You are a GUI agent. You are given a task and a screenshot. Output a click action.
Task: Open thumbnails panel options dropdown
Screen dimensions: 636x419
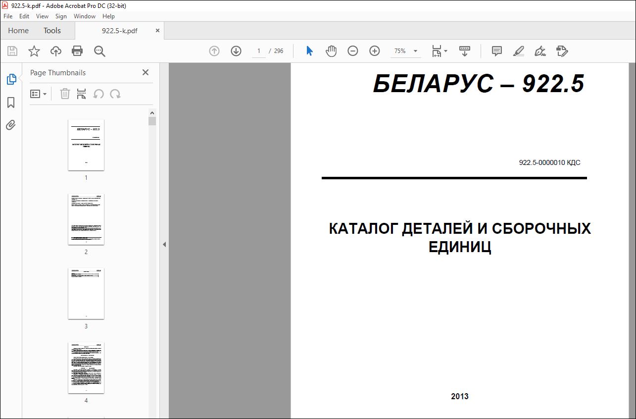coord(38,94)
